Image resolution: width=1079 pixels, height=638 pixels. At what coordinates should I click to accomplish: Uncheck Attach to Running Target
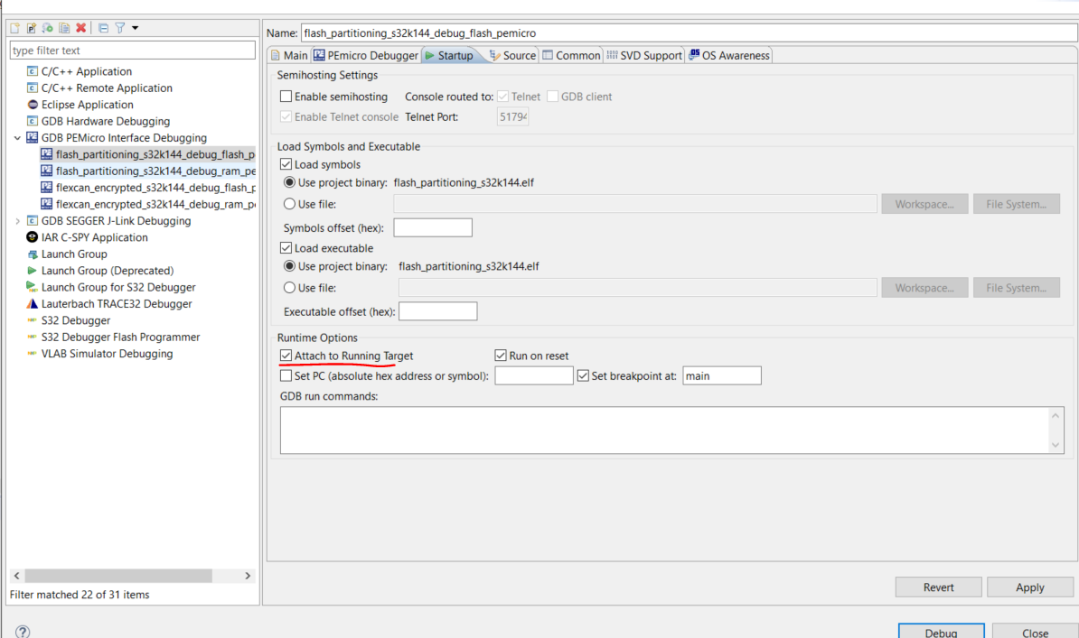pyautogui.click(x=286, y=356)
